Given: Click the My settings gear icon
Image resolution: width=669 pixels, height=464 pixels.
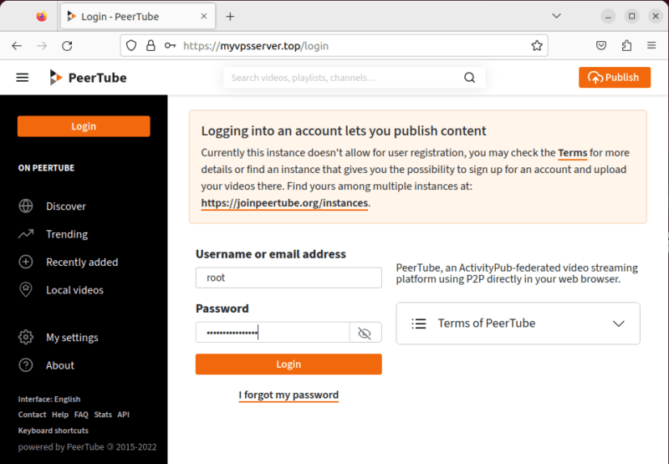Looking at the screenshot, I should point(26,337).
